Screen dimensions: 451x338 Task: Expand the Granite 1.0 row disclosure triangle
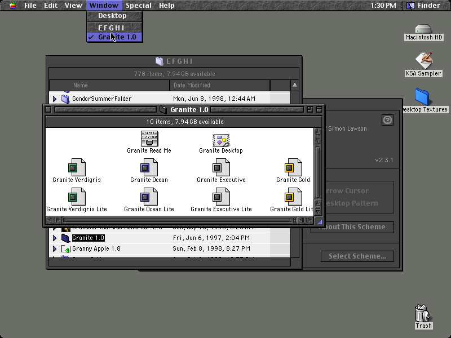click(55, 238)
